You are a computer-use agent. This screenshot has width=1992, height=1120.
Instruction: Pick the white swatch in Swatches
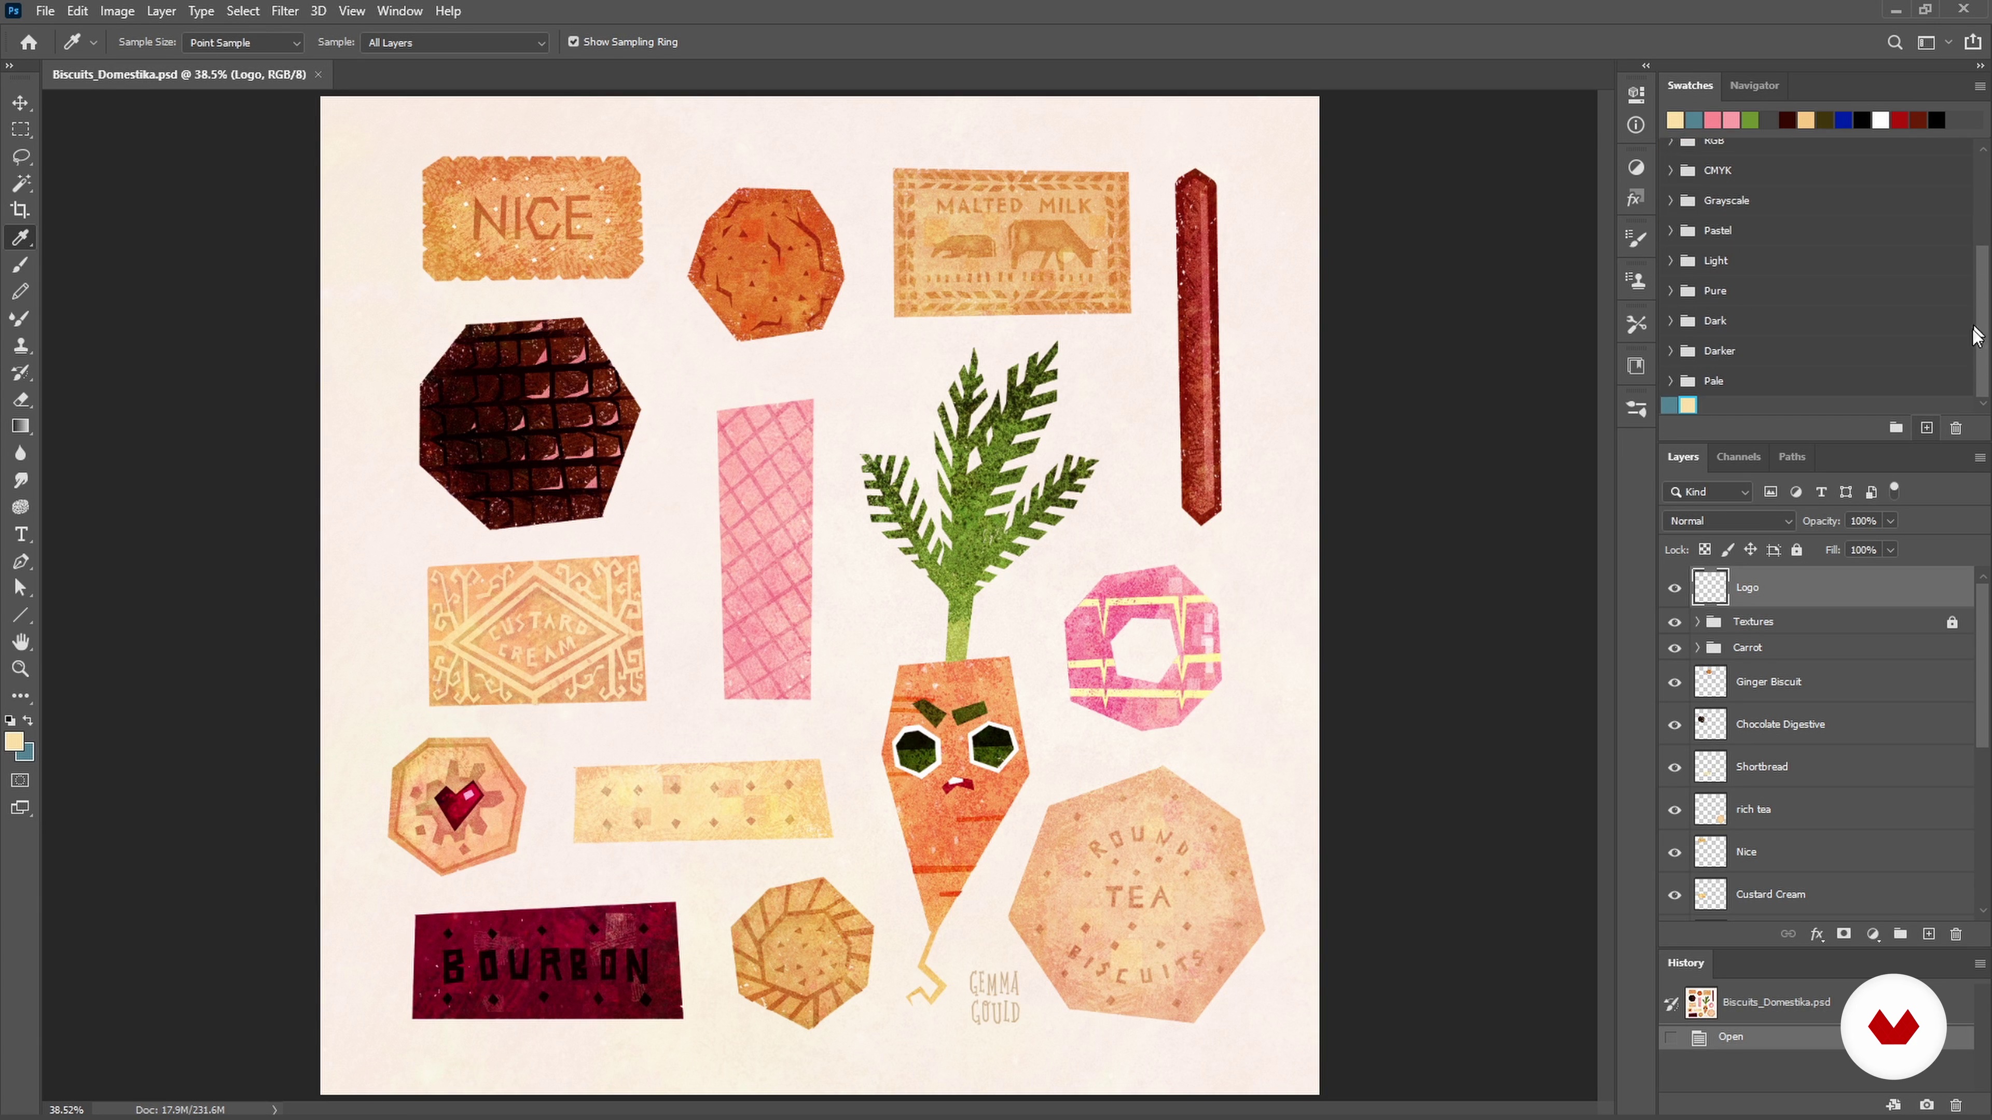pos(1880,120)
